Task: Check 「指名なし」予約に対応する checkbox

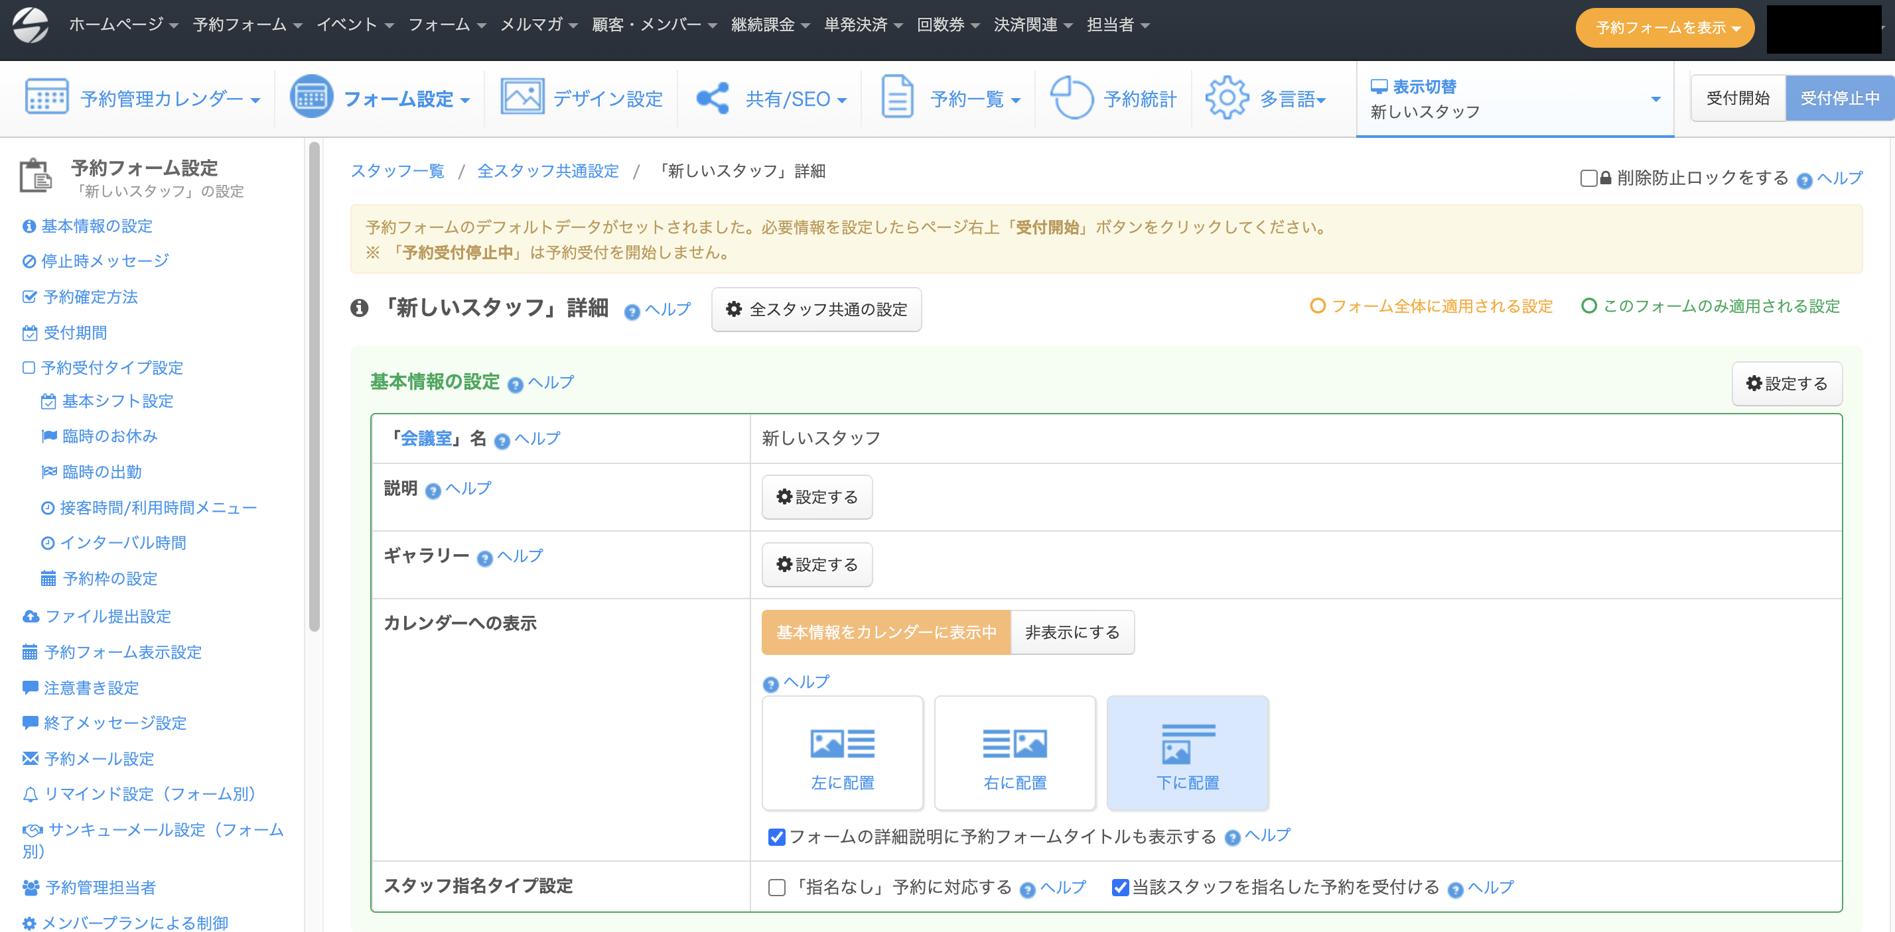Action: tap(776, 887)
